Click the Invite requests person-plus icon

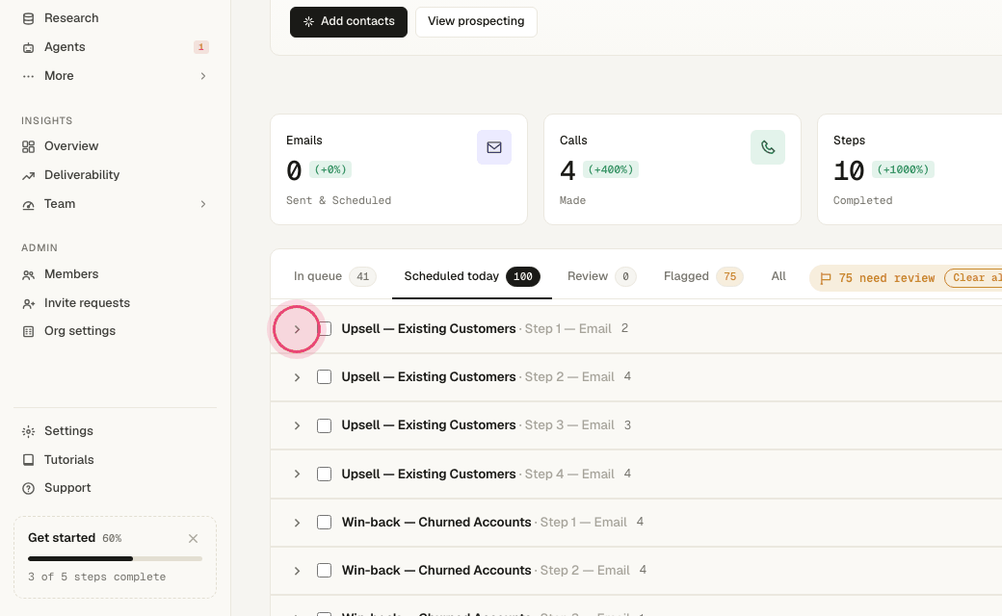point(28,303)
